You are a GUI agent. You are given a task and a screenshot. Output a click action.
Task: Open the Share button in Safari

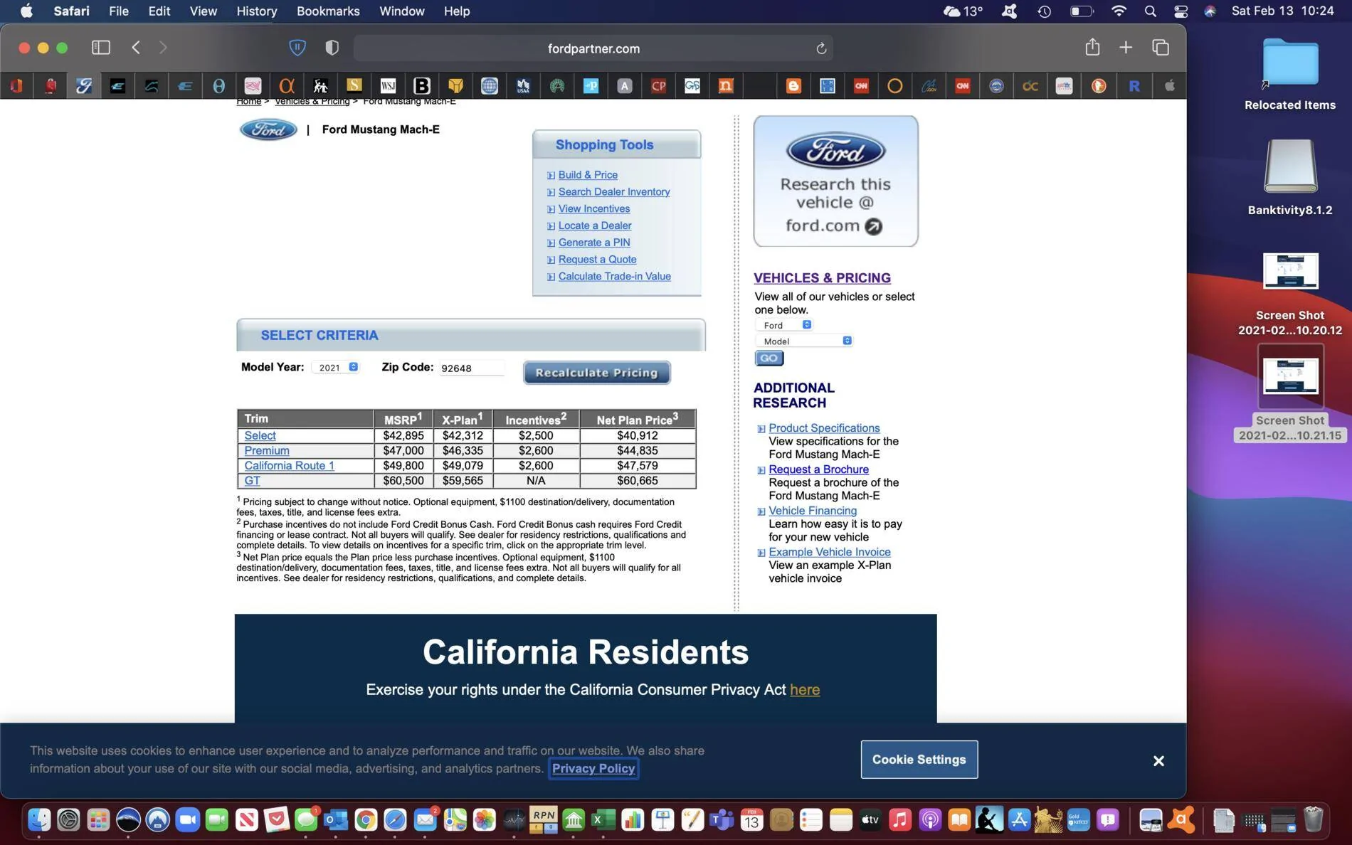pos(1092,47)
